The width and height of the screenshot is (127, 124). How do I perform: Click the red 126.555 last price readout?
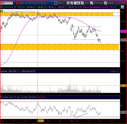pos(121,3)
